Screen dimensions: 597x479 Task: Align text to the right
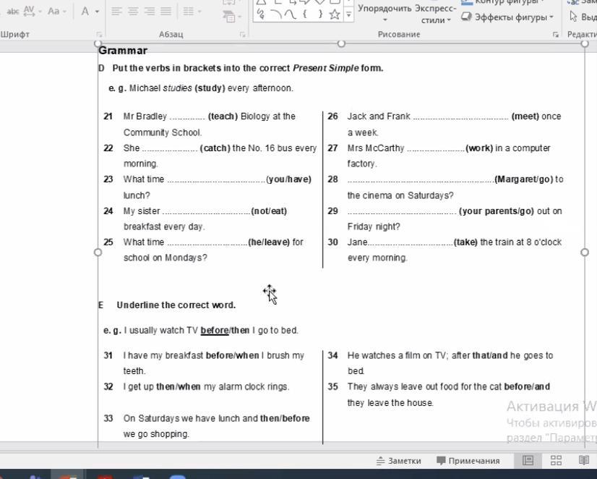pyautogui.click(x=149, y=11)
